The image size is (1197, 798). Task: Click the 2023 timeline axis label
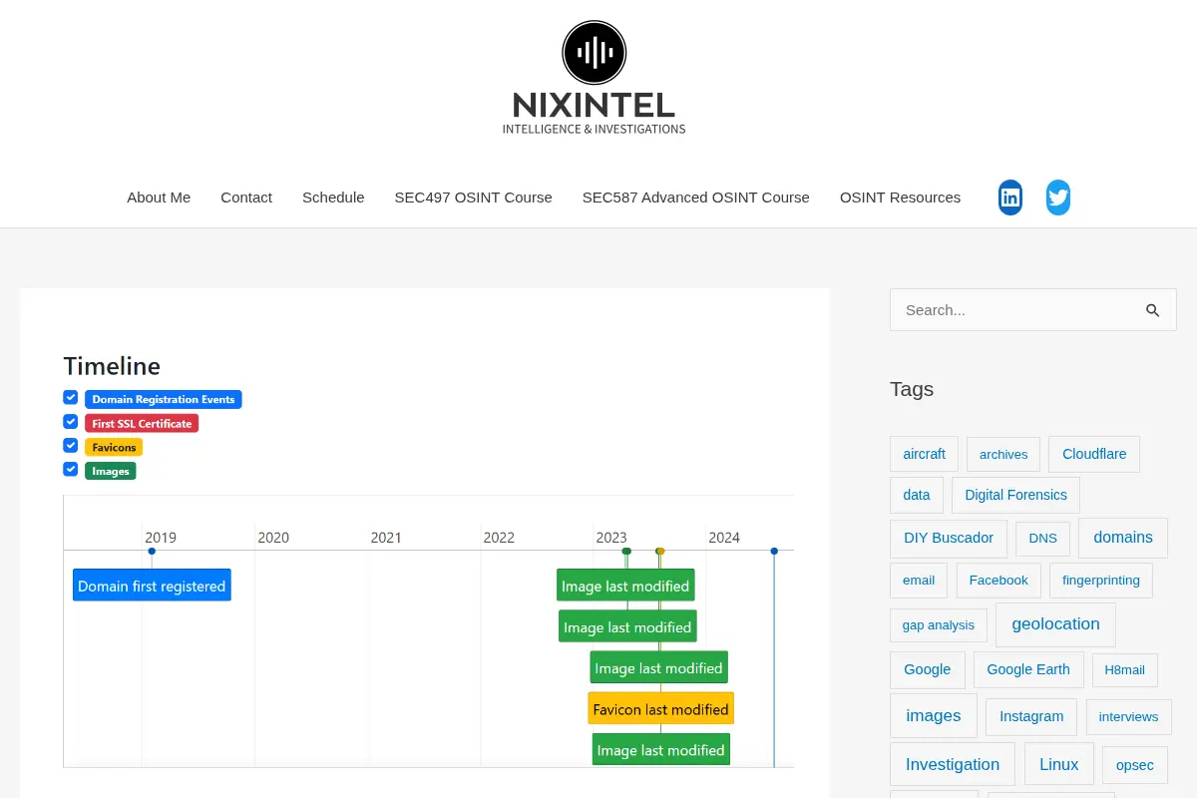611,538
